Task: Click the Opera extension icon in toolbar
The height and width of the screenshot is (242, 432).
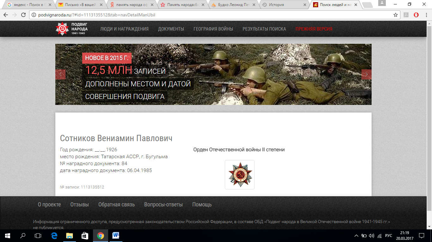Action: (416, 15)
